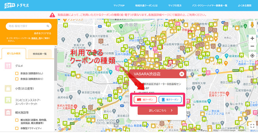The width and height of the screenshot is (258, 137).
Task: Select 観光施設等 category label
Action: tap(22, 113)
